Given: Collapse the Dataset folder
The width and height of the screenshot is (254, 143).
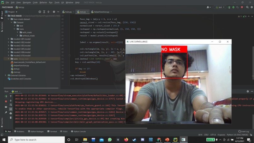Looking at the screenshot, I should click(x=11, y=22).
